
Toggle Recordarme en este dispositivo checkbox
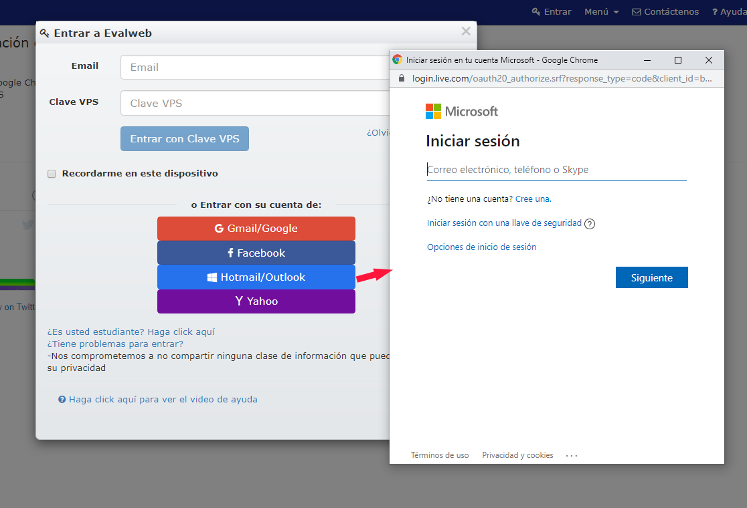point(52,174)
